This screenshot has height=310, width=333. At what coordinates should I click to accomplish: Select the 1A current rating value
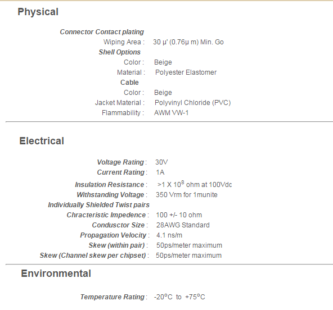point(160,172)
